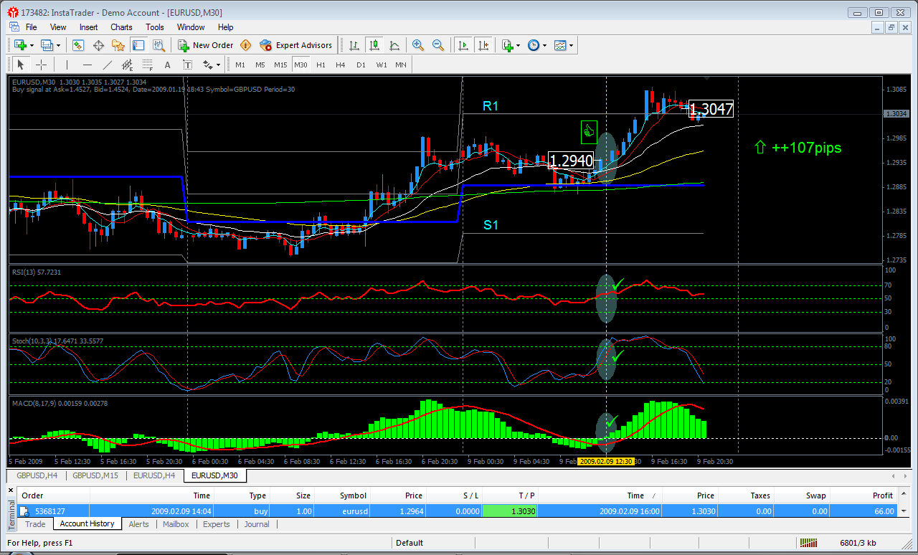Switch to M15 timeframe

tap(280, 65)
